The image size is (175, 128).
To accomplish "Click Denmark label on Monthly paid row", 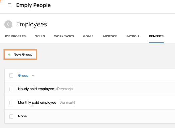I will click(x=67, y=102).
